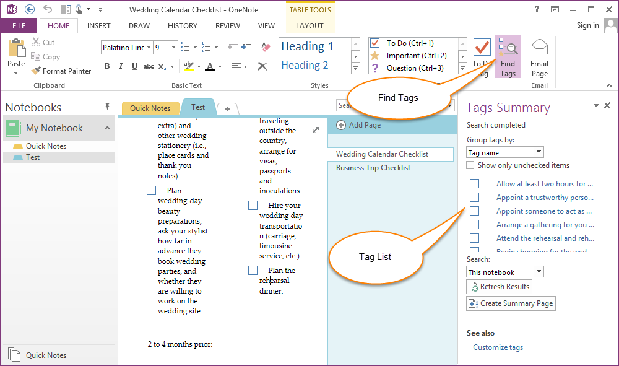Open Table Tools LAYOUT tab
This screenshot has height=366, width=619.
pyautogui.click(x=309, y=25)
